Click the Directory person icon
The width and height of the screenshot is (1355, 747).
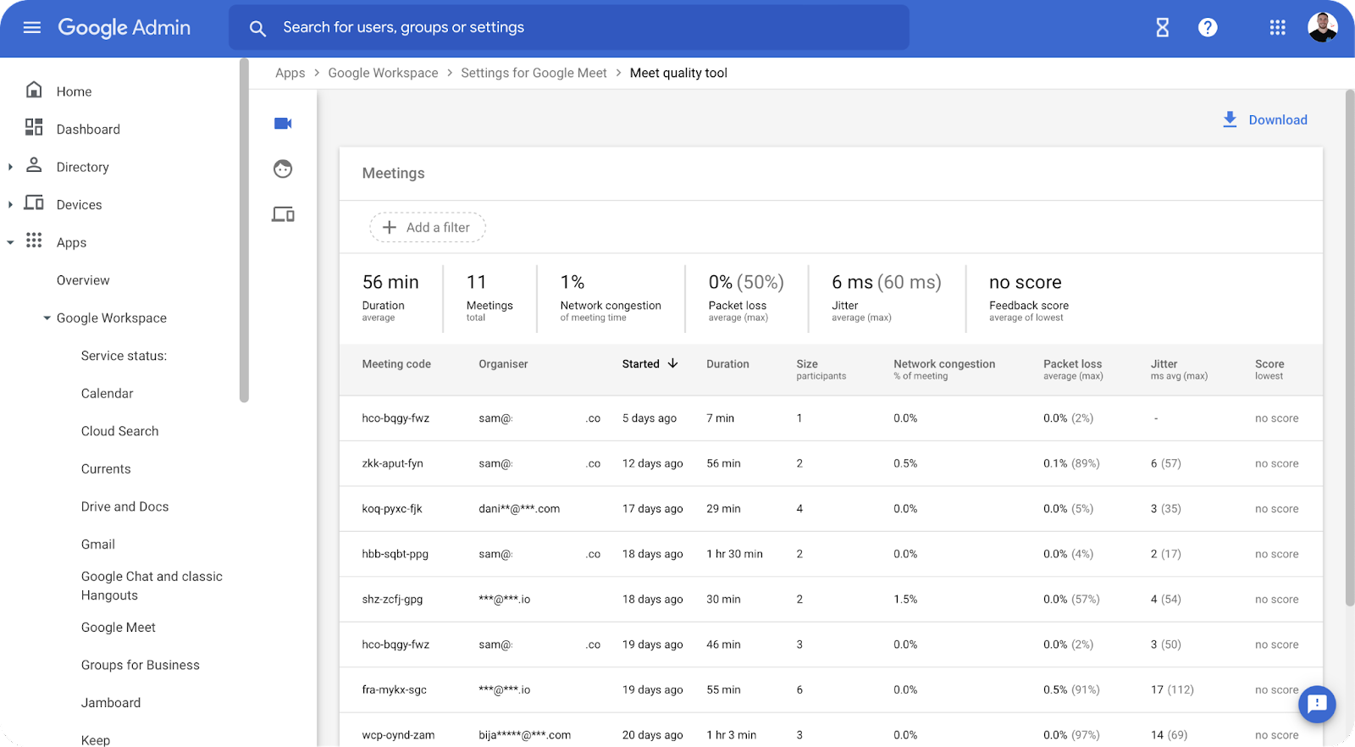point(34,165)
